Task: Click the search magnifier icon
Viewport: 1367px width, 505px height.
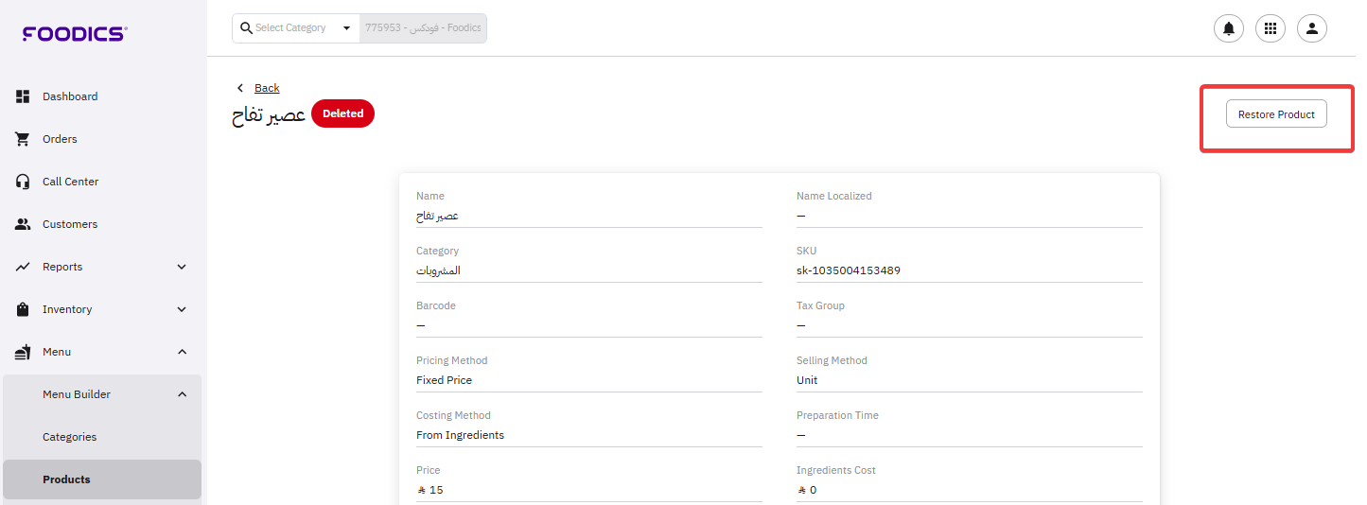Action: [x=246, y=28]
